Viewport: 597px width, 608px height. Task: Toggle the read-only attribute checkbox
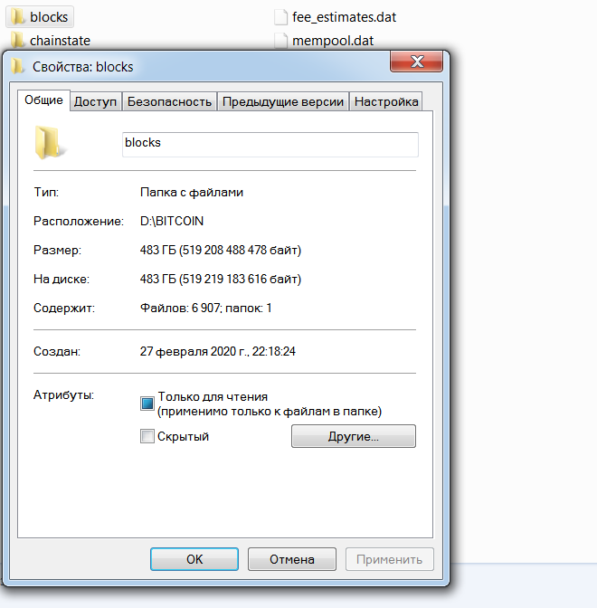(147, 404)
